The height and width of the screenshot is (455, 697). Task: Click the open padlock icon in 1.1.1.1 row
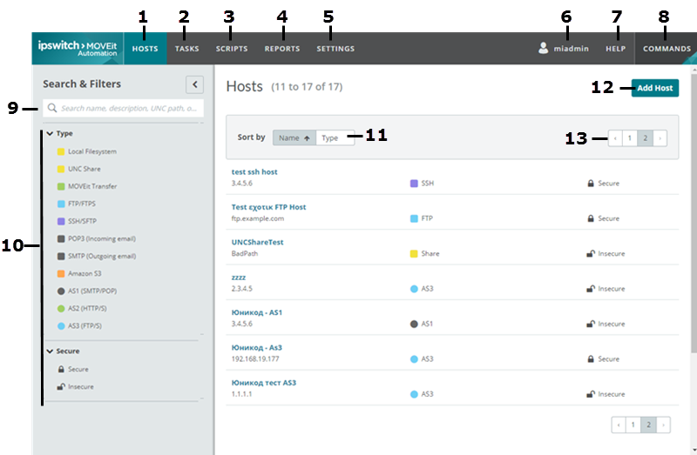[591, 394]
